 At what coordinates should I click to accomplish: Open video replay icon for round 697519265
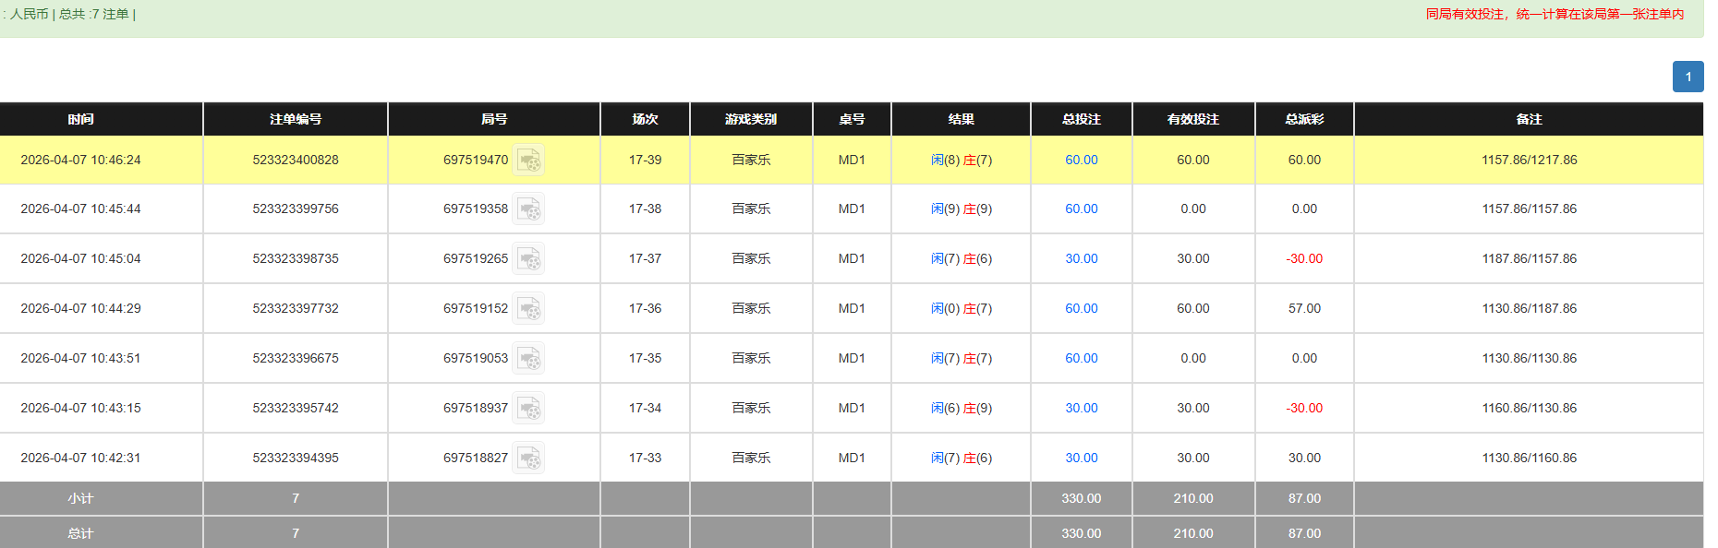coord(528,259)
